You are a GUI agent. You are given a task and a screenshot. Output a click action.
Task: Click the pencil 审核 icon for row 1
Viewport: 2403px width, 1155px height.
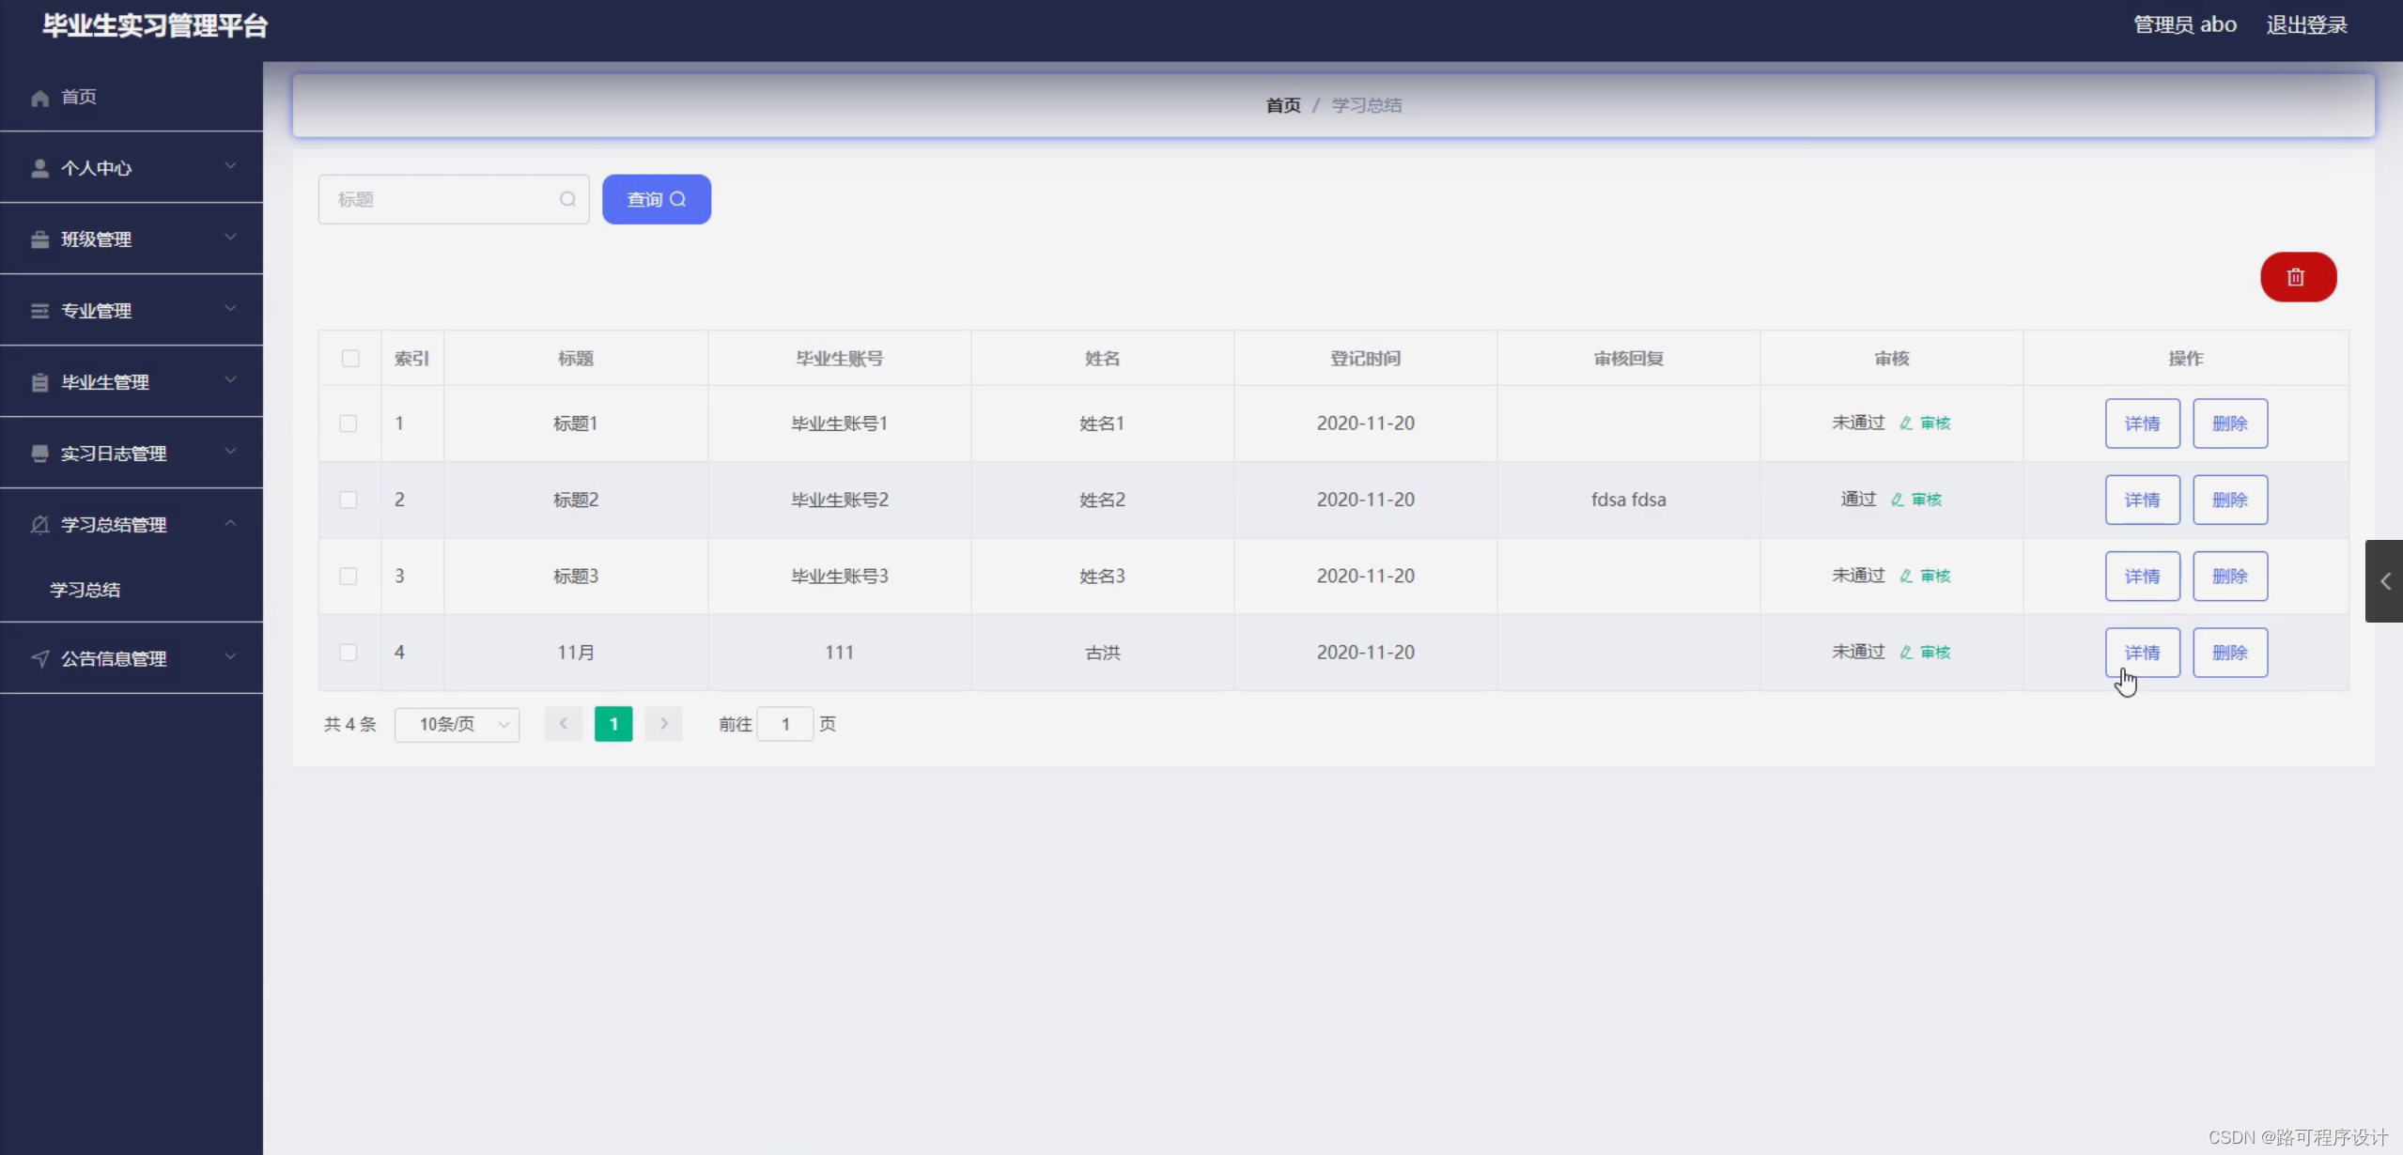pos(1906,423)
